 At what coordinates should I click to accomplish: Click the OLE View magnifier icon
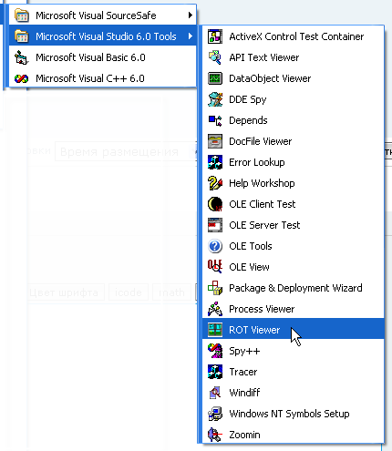tap(215, 267)
